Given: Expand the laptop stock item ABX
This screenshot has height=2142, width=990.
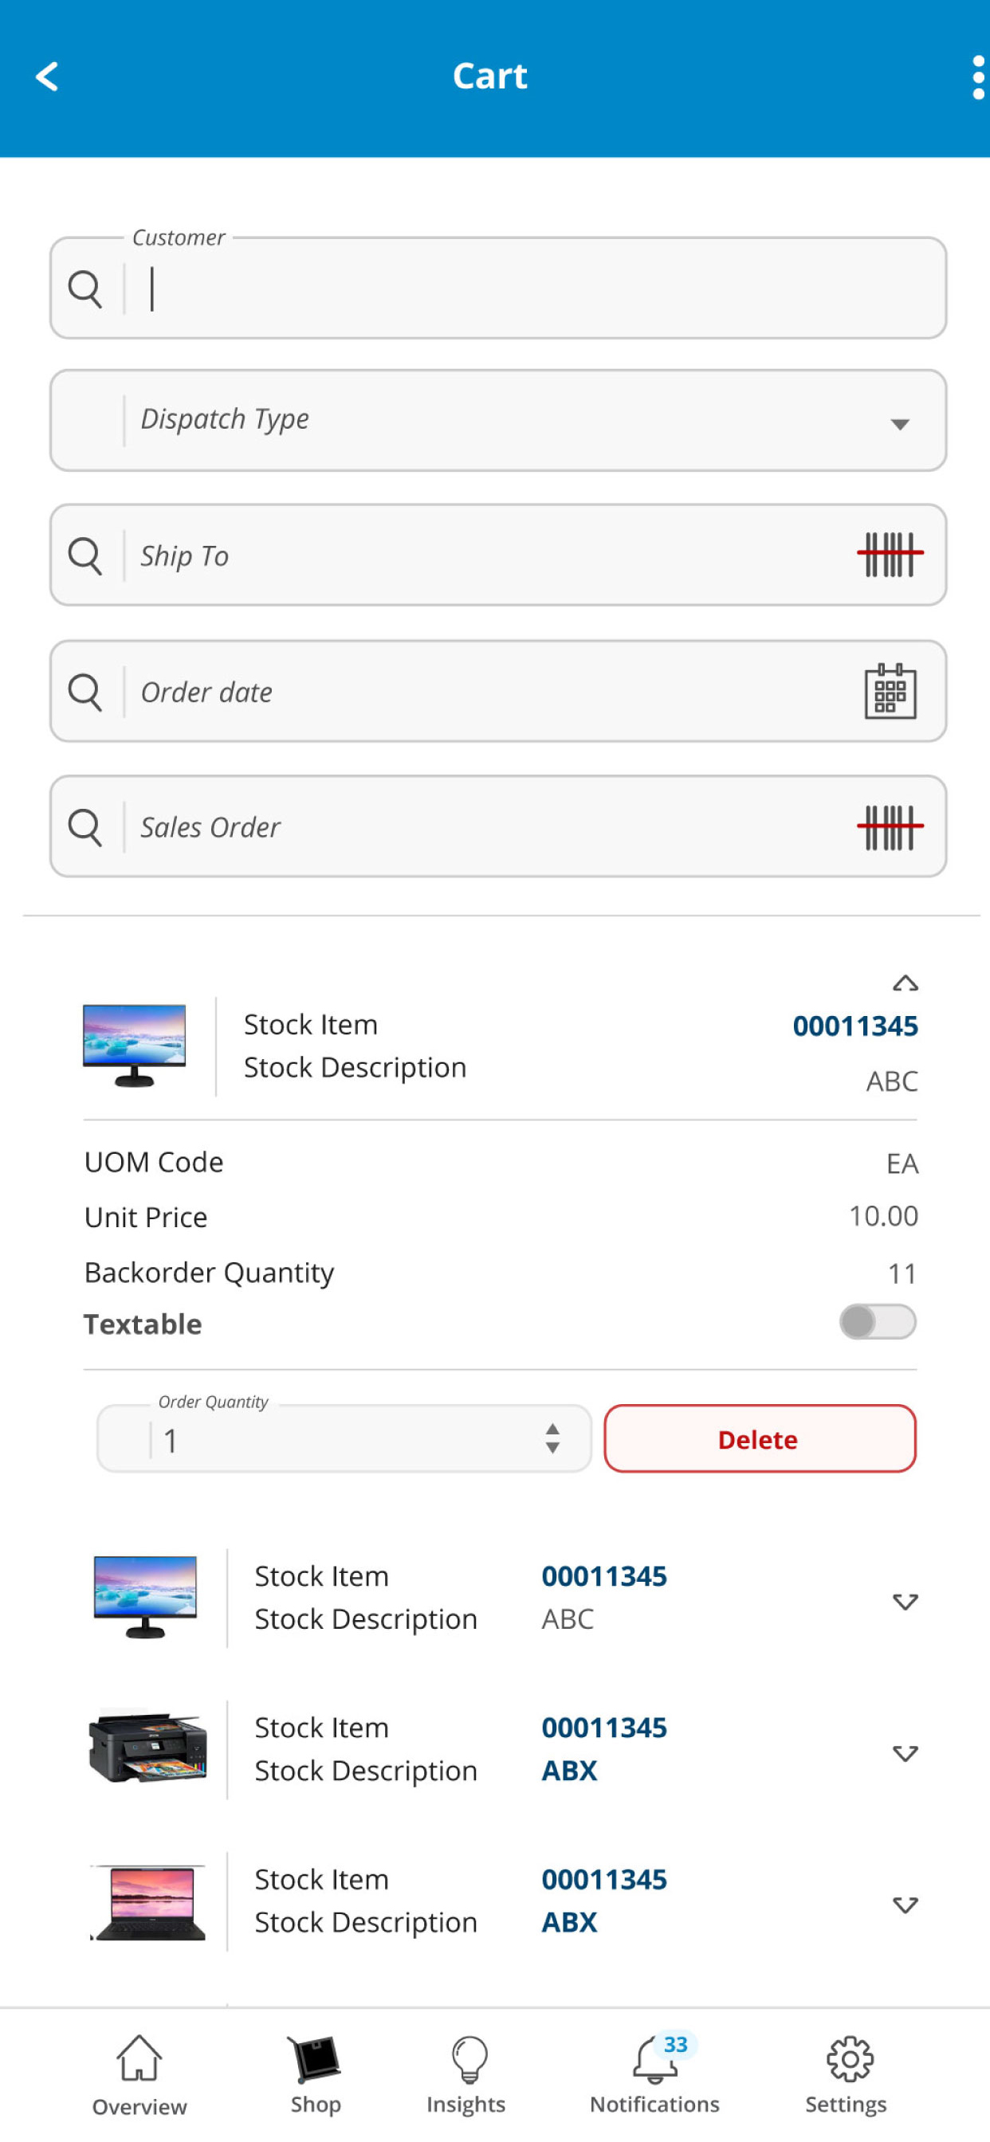Looking at the screenshot, I should click(906, 1905).
